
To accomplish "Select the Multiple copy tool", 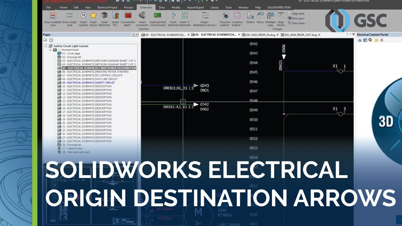I will pyautogui.click(x=270, y=19).
